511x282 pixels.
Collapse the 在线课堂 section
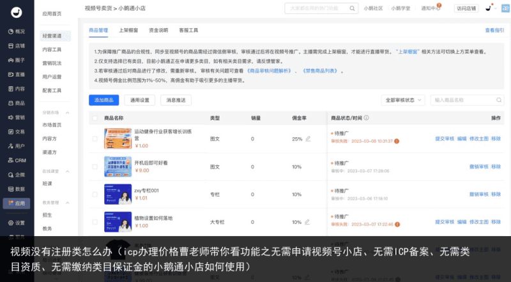(x=68, y=171)
